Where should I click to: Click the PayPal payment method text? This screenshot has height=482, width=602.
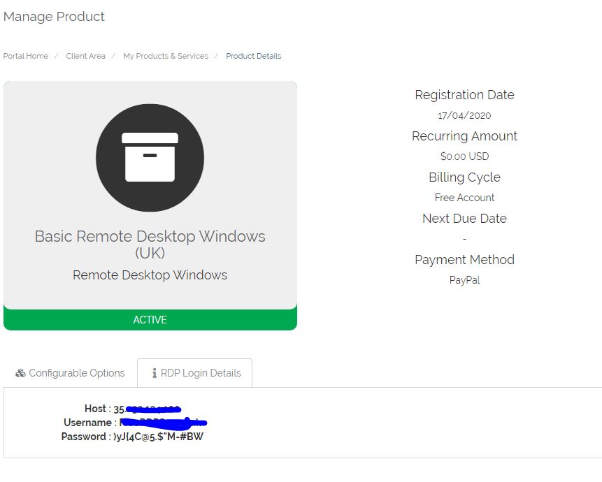pyautogui.click(x=464, y=280)
